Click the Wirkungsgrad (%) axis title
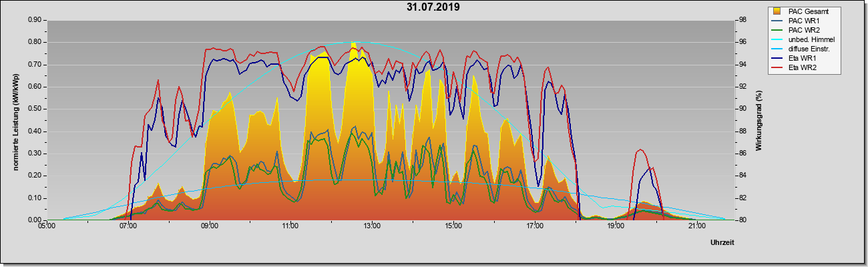The width and height of the screenshot is (868, 267). coord(759,120)
